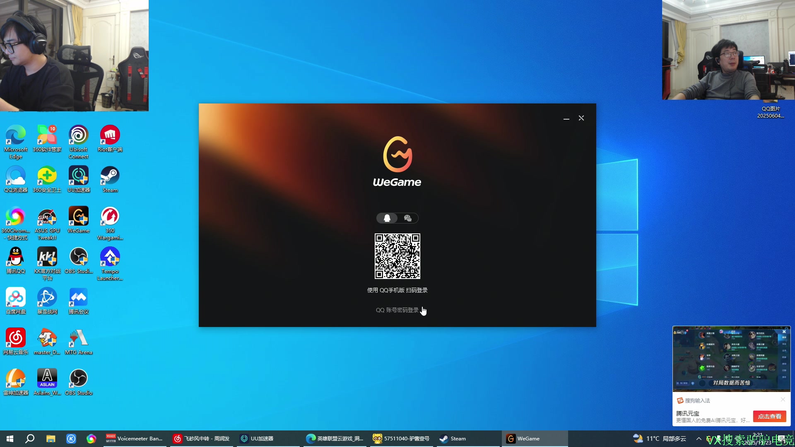Open 网易云音乐 desktop icon

(16, 341)
